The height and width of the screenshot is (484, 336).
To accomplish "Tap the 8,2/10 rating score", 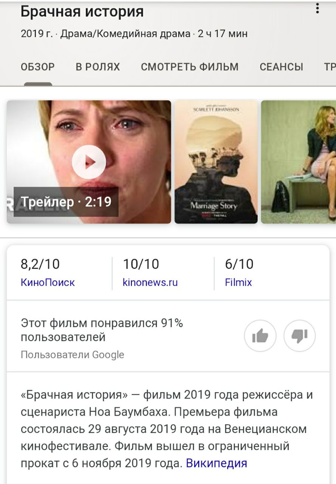I will pyautogui.click(x=40, y=264).
